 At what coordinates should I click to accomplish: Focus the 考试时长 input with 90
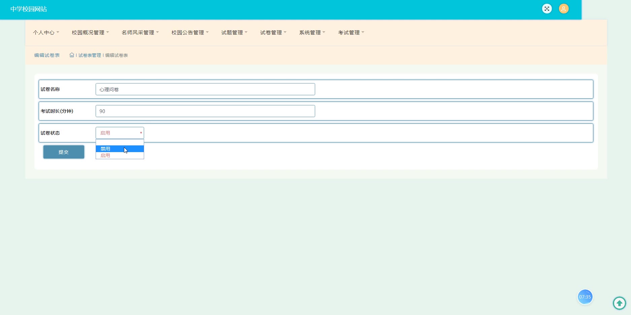pos(205,111)
